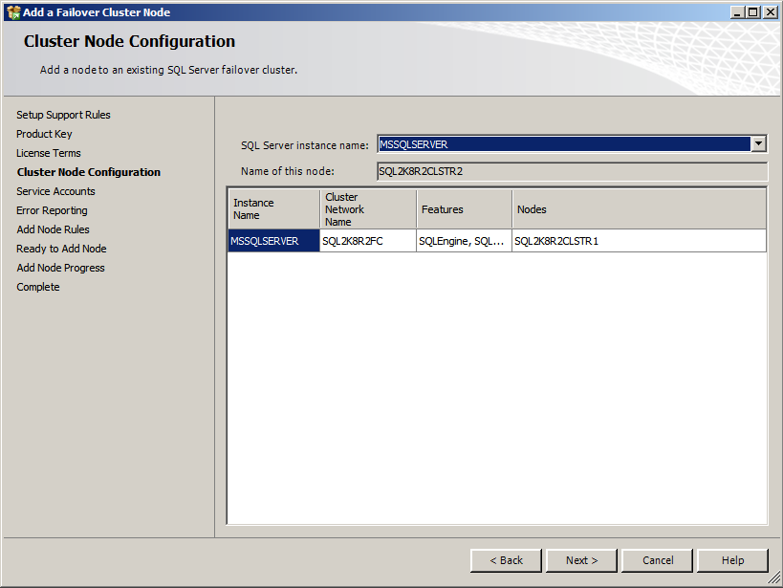783x588 pixels.
Task: Minimize the Add a Failover Cluster Node window
Action: (x=737, y=12)
